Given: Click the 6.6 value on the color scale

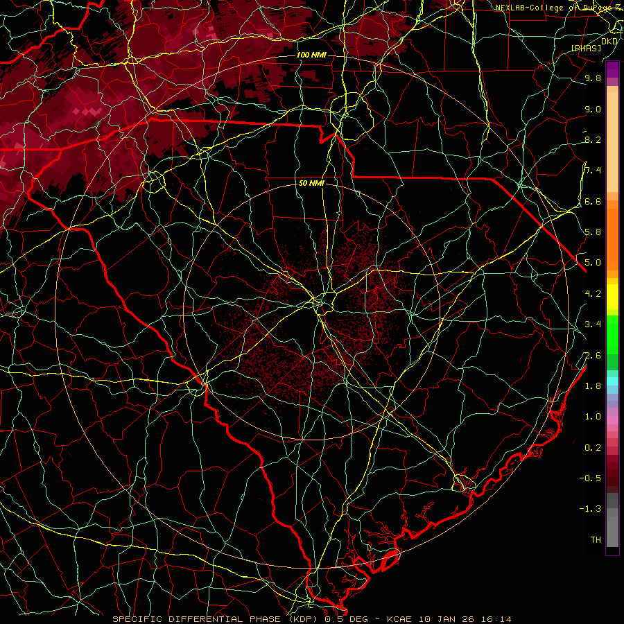Looking at the screenshot, I should pyautogui.click(x=593, y=201).
